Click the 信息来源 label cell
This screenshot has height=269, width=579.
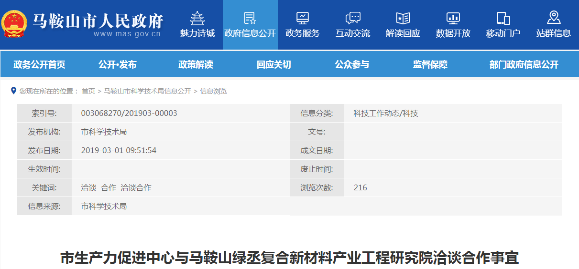(x=44, y=207)
